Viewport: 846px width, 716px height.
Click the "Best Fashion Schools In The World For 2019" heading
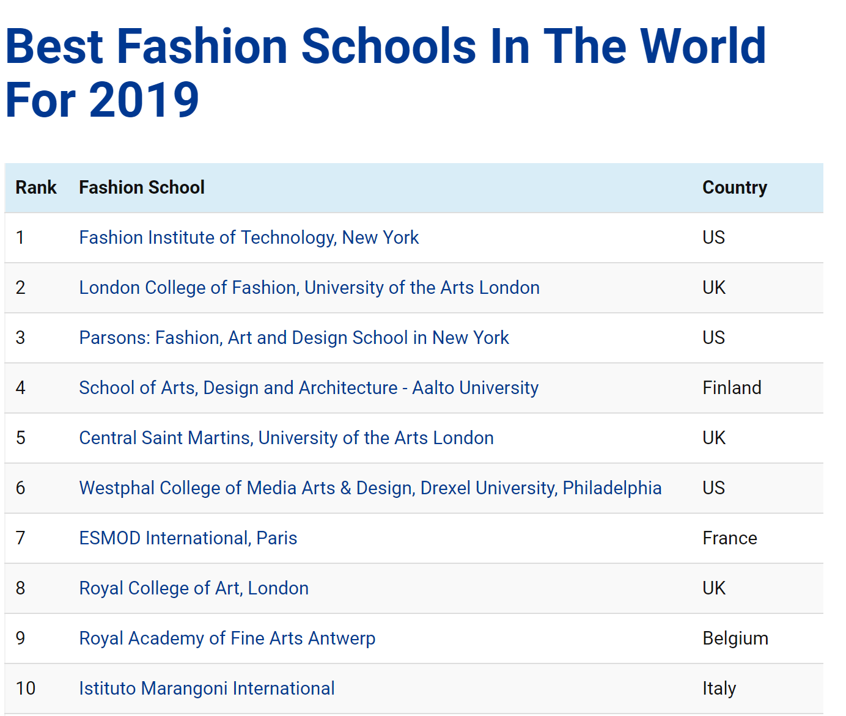pos(386,73)
